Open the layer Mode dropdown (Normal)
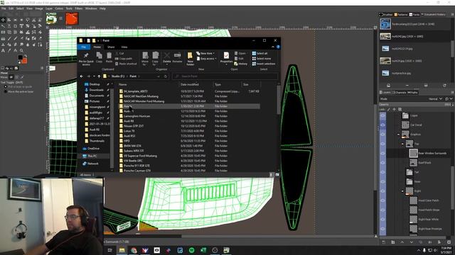This screenshot has height=255, width=455. tap(436, 99)
